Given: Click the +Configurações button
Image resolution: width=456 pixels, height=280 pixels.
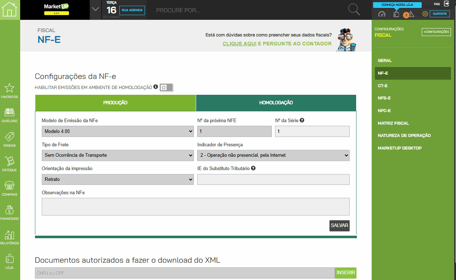Looking at the screenshot, I should pyautogui.click(x=436, y=32).
